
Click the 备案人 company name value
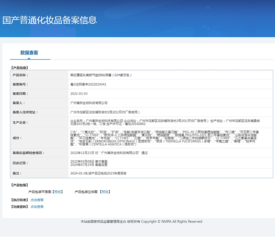[x=89, y=103]
